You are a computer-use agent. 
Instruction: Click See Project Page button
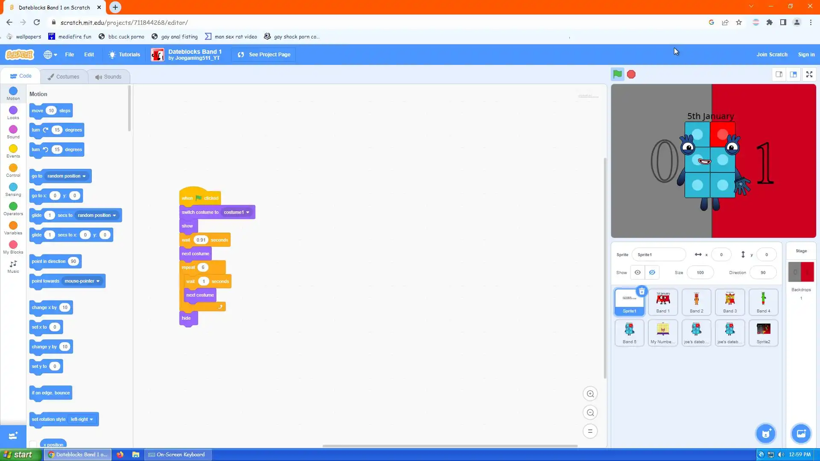click(264, 55)
